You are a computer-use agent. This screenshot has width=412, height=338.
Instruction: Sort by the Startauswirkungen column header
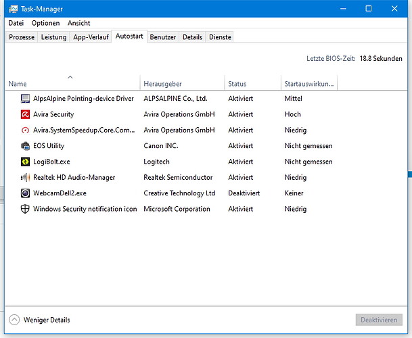coord(309,82)
